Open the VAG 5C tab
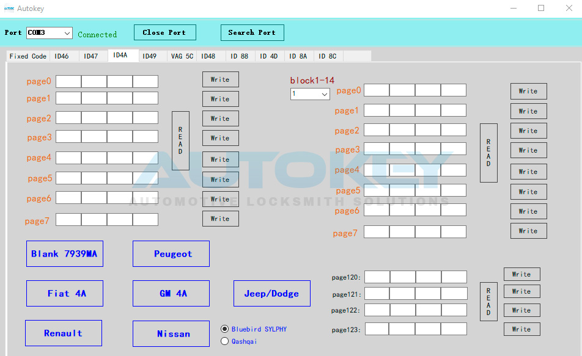This screenshot has width=582, height=356. pos(182,56)
